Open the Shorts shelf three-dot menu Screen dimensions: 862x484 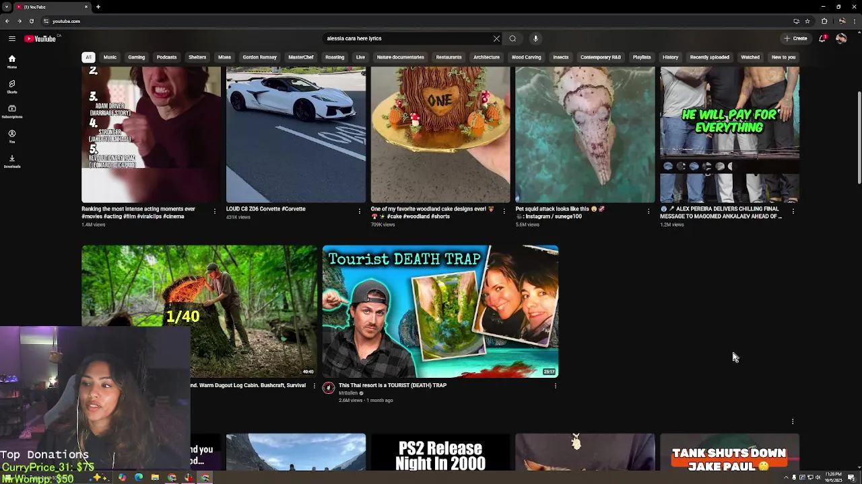793,421
